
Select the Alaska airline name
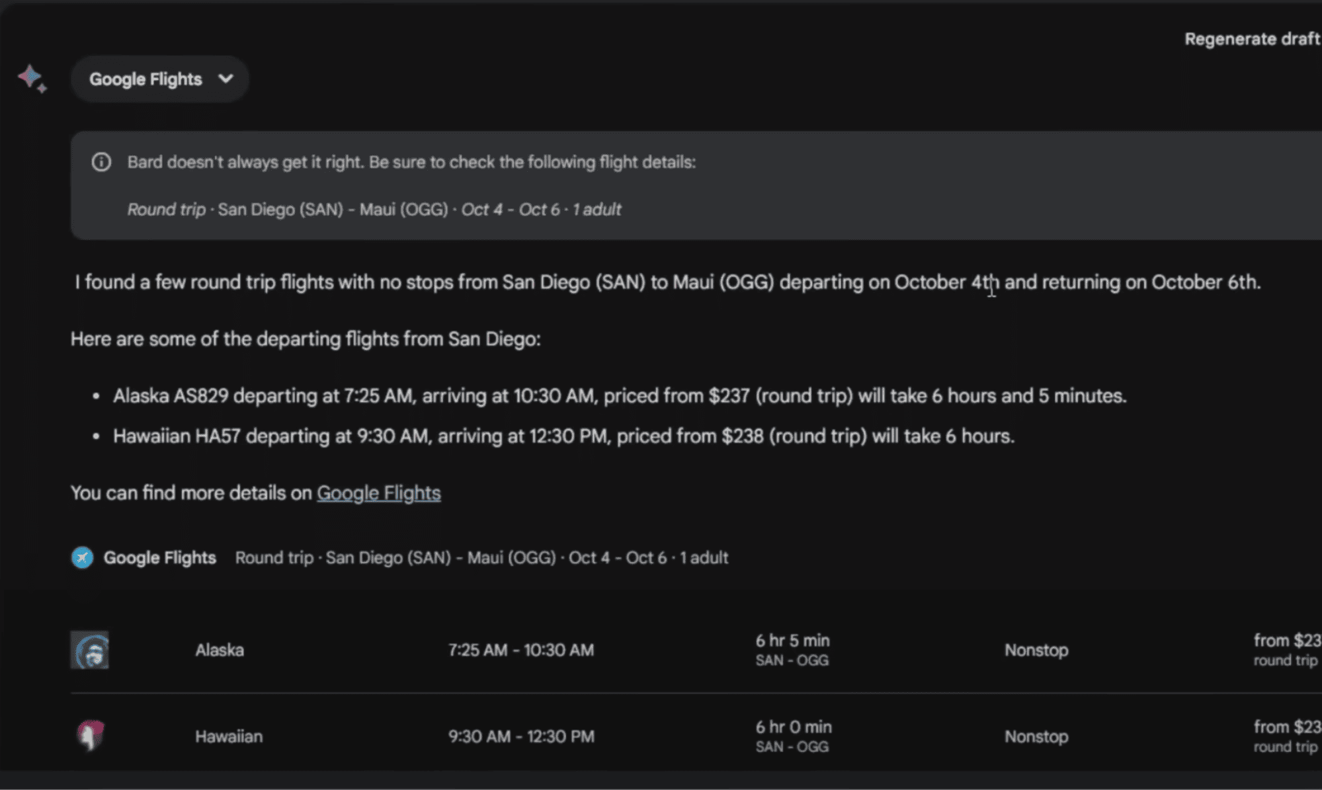[x=220, y=650]
